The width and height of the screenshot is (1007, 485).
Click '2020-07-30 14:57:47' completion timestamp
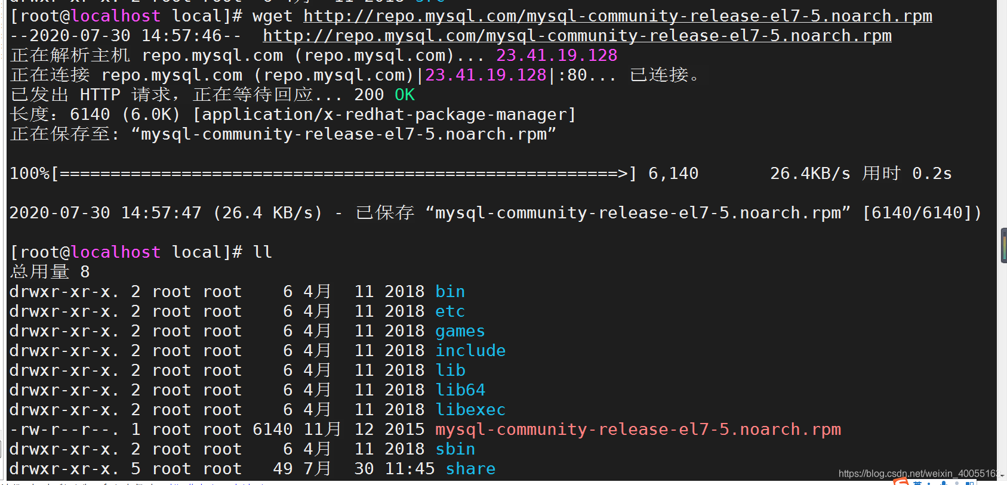106,213
